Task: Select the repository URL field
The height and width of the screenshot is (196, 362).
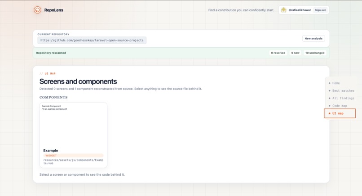Action: [92, 40]
